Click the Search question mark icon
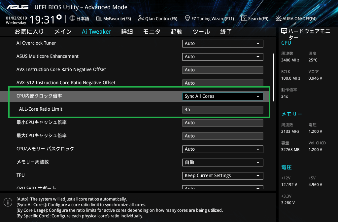 pyautogui.click(x=244, y=18)
